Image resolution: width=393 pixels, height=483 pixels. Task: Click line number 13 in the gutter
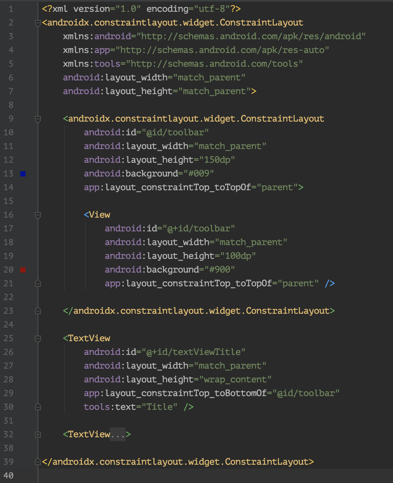pyautogui.click(x=9, y=174)
